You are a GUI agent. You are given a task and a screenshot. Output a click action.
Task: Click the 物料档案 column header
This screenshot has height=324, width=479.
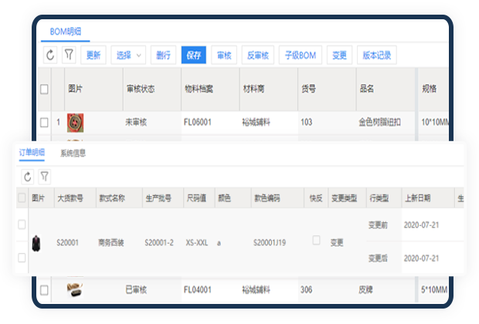pos(199,89)
